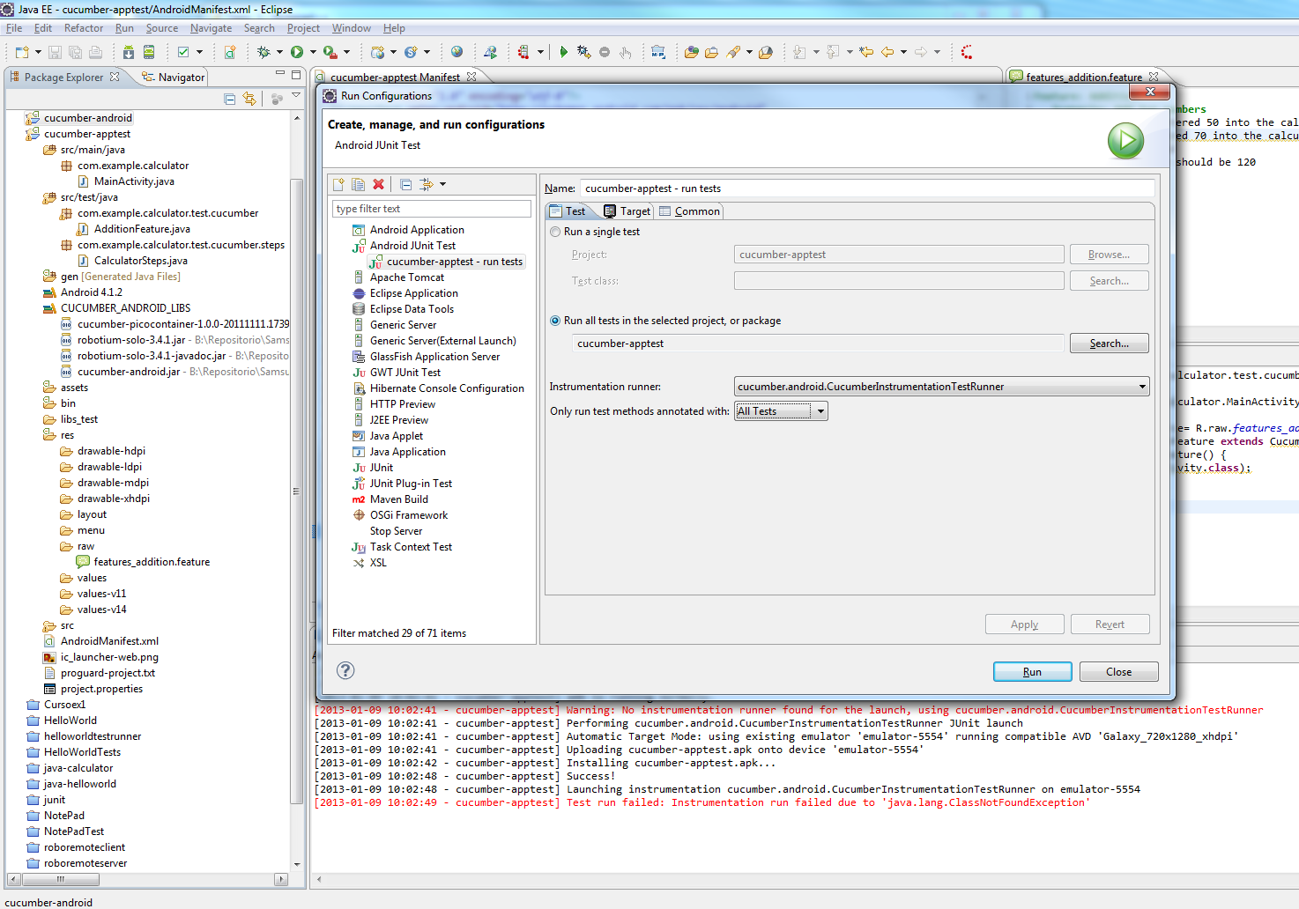Click the Run button in dialog
1299x909 pixels.
point(1032,672)
